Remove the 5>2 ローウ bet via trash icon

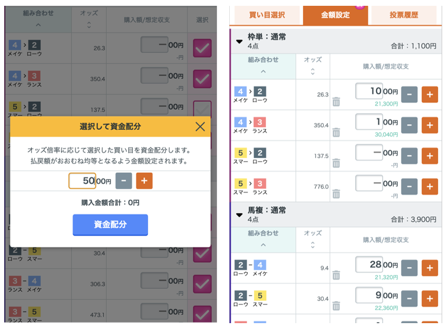click(x=336, y=163)
